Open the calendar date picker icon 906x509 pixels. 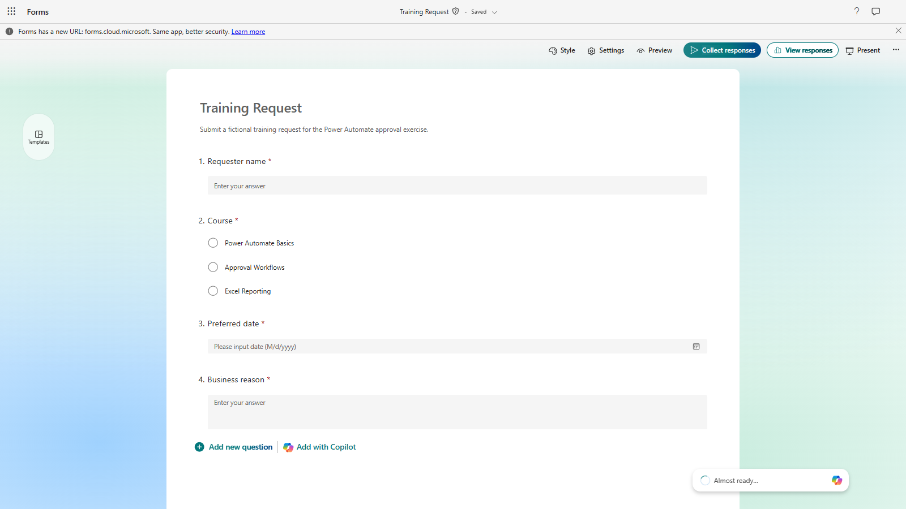pyautogui.click(x=696, y=346)
